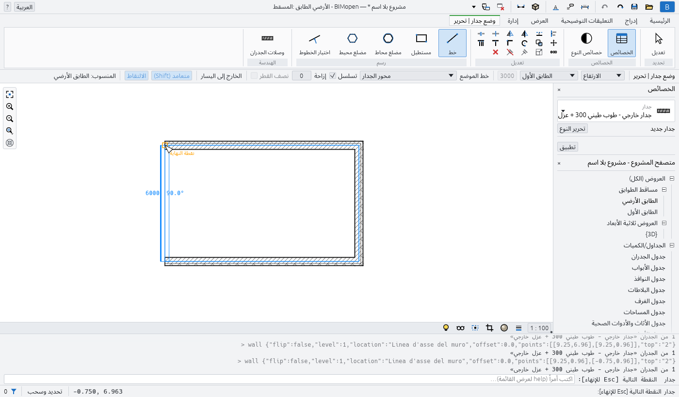Click the Offset (إزاحة) value field
This screenshot has height=397, width=679.
[x=302, y=76]
